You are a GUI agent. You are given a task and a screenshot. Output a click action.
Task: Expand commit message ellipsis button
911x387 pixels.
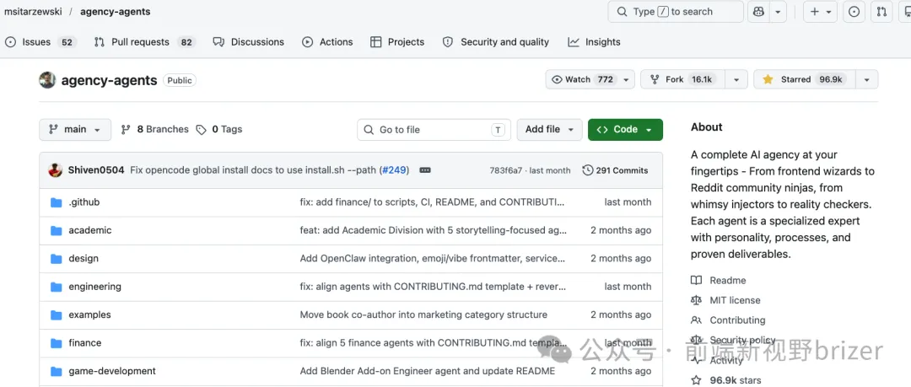[424, 170]
